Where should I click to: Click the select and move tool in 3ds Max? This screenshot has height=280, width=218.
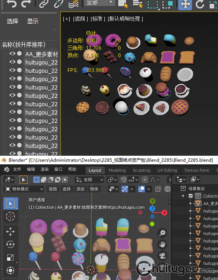(185, 4)
